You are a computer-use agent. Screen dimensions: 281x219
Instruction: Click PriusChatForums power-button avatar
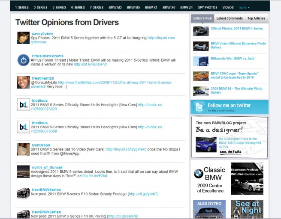23,60
